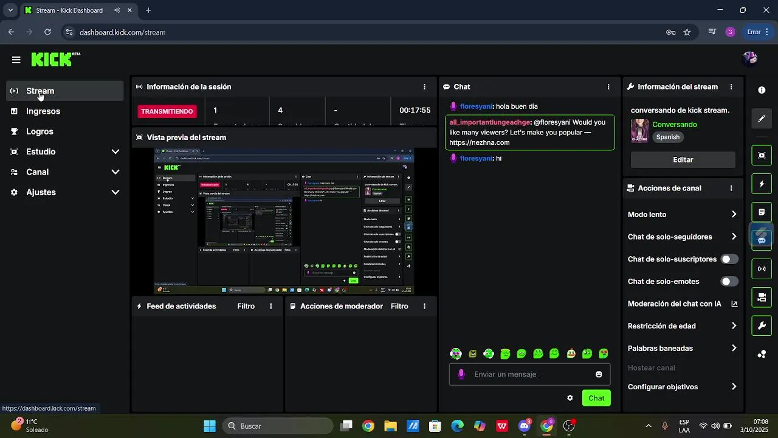Click the floresyani username on 'hola buen dia'
Image resolution: width=778 pixels, height=438 pixels.
point(476,106)
